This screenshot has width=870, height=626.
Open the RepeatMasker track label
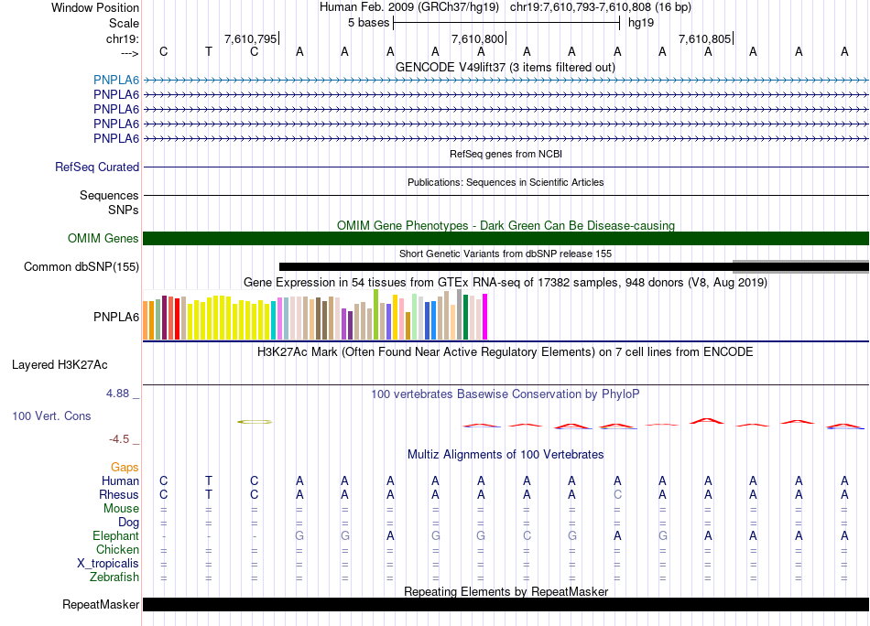pos(101,605)
